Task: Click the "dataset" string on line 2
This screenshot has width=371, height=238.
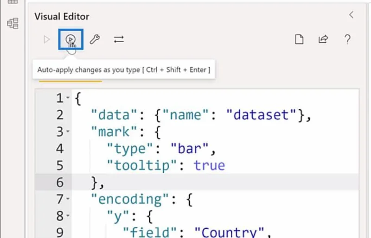Action: point(261,115)
